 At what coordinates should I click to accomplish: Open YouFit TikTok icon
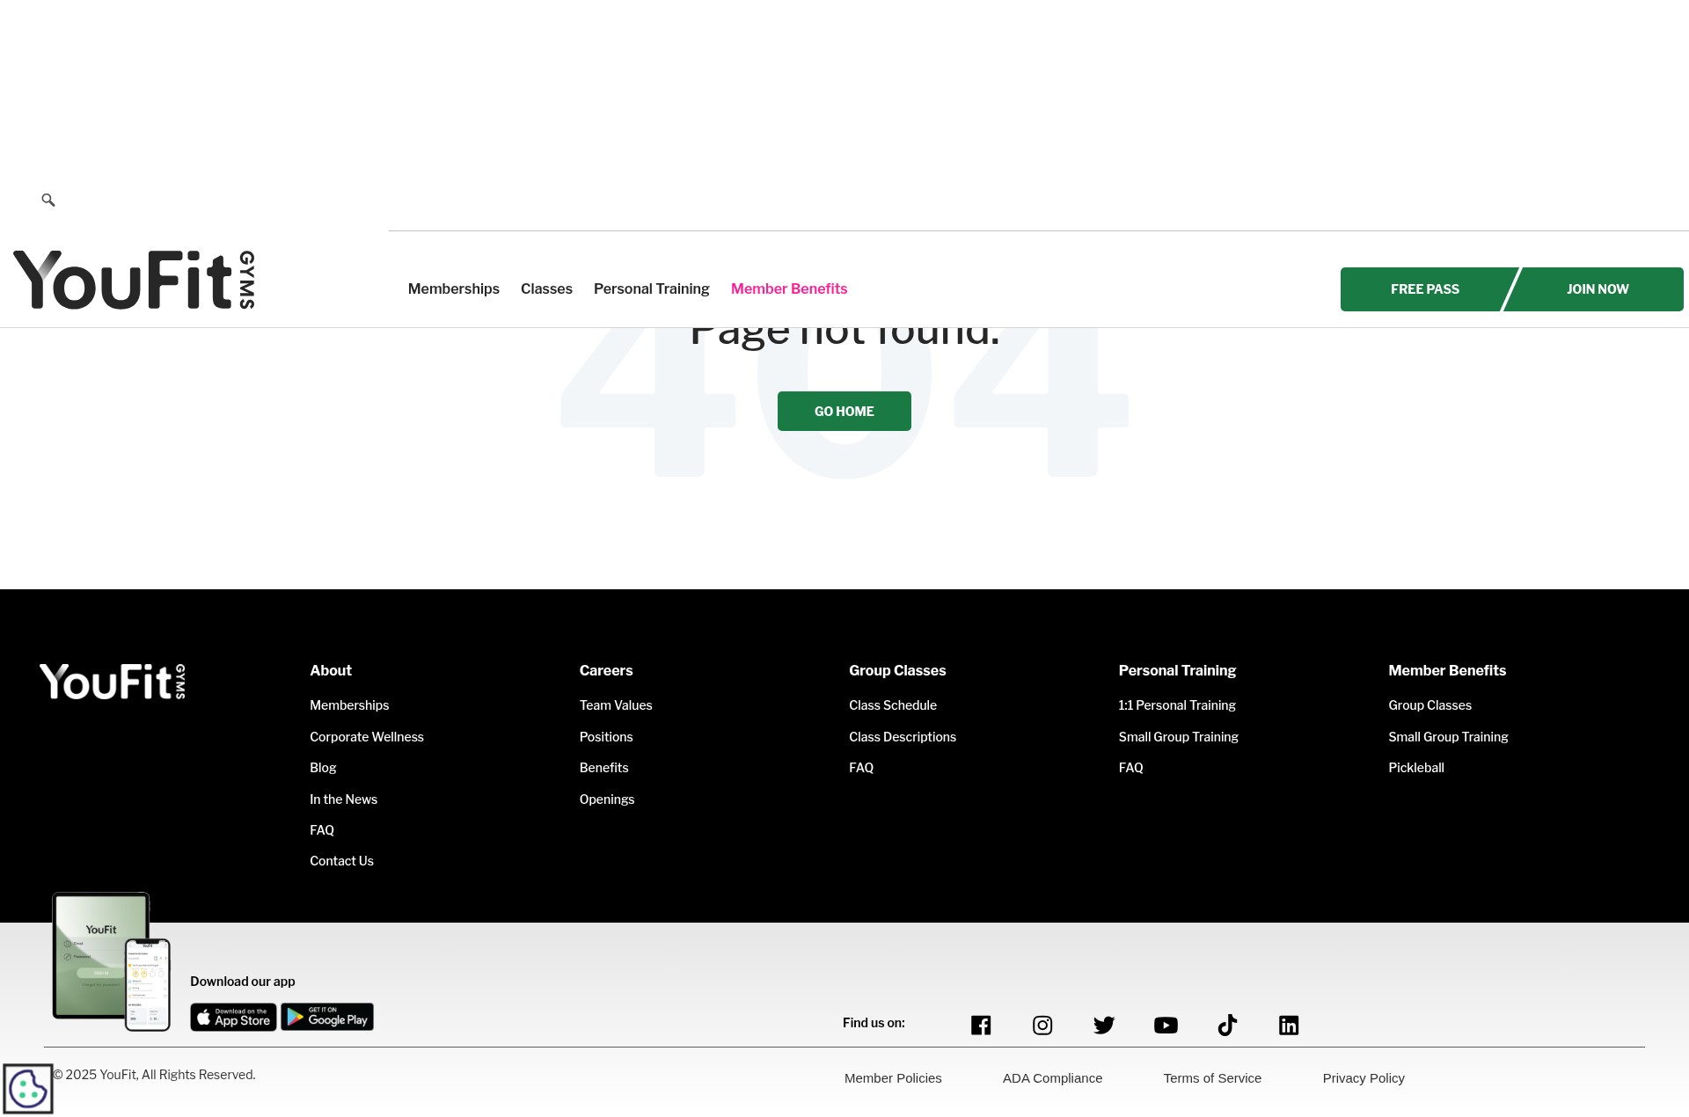(x=1227, y=1026)
